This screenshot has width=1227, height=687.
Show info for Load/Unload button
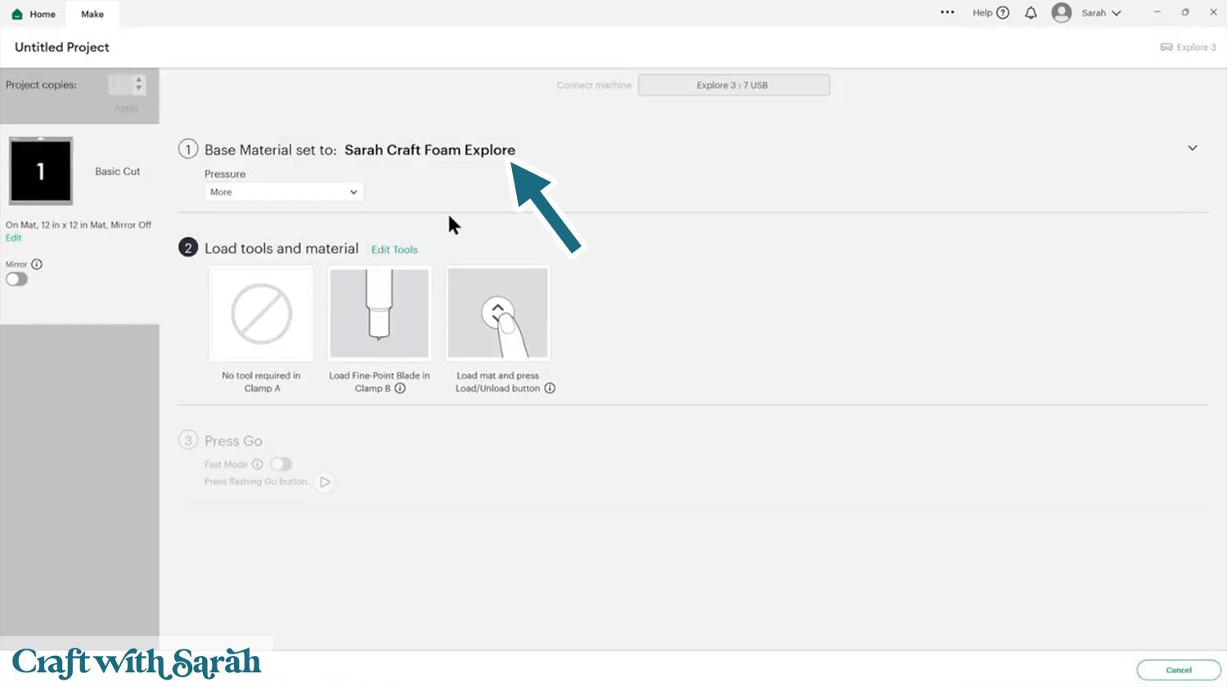point(550,388)
